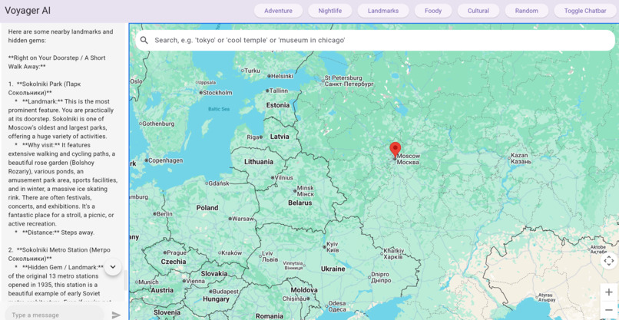619x320 pixels.
Task: Click Baltic Sea label on map
Action: click(x=219, y=109)
